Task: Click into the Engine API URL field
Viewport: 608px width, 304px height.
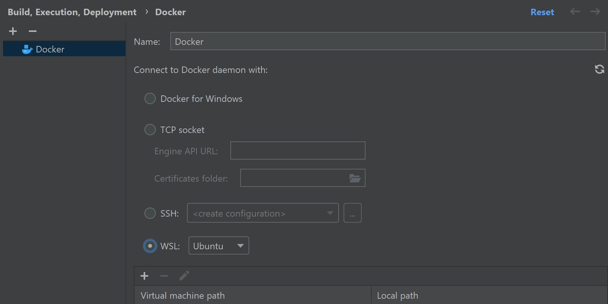Action: (298, 151)
